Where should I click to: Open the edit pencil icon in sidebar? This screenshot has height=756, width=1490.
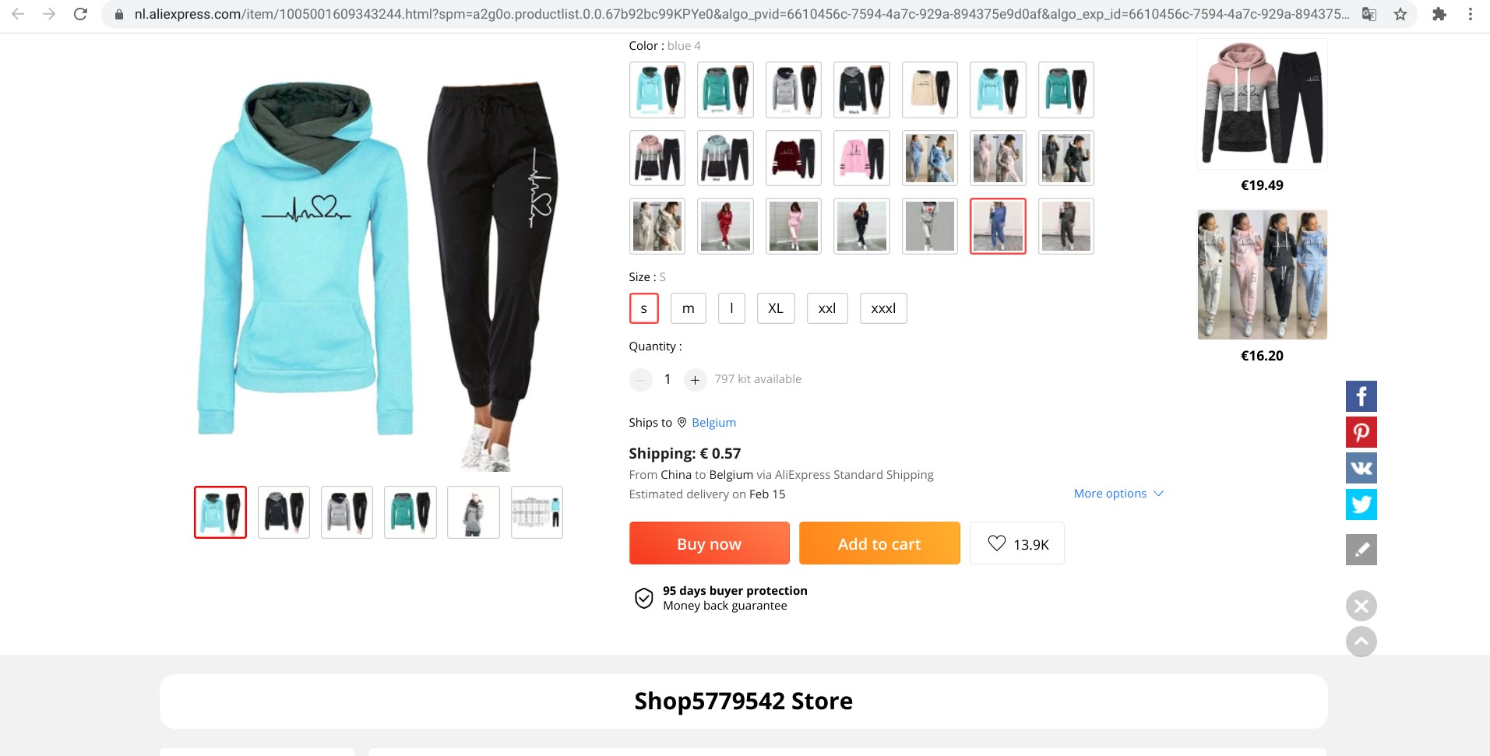pyautogui.click(x=1361, y=550)
